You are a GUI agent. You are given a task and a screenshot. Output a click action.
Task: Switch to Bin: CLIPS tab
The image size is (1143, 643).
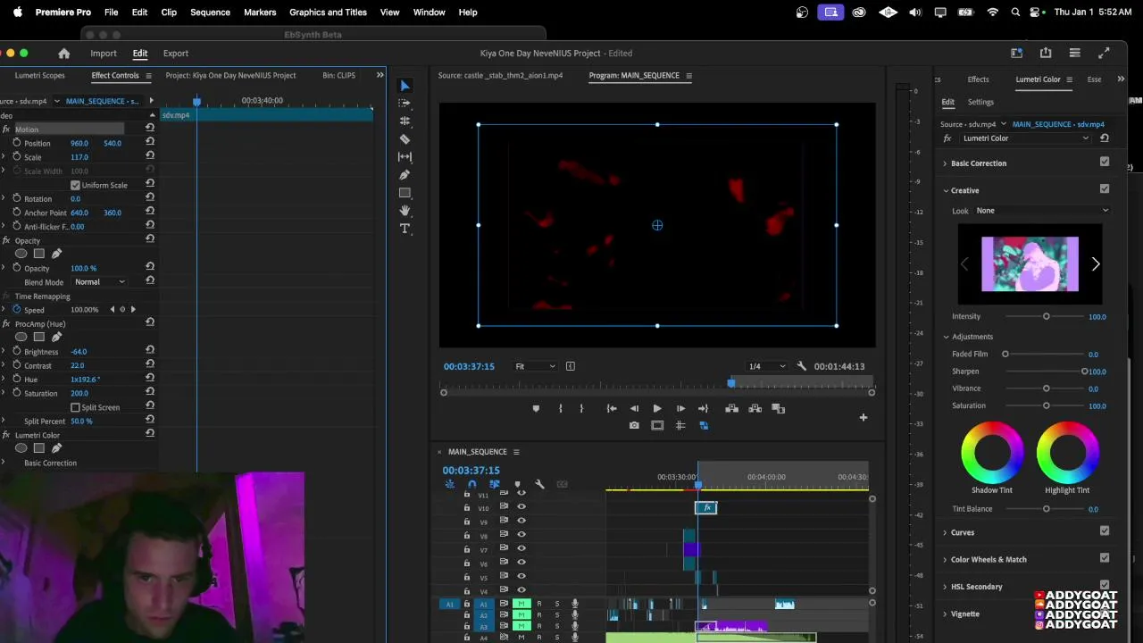tap(338, 76)
